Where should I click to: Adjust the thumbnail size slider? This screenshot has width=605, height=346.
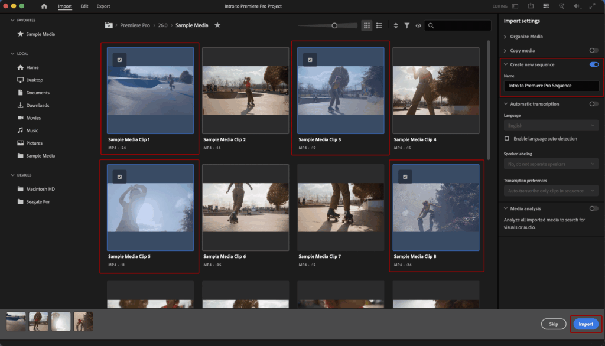(334, 25)
